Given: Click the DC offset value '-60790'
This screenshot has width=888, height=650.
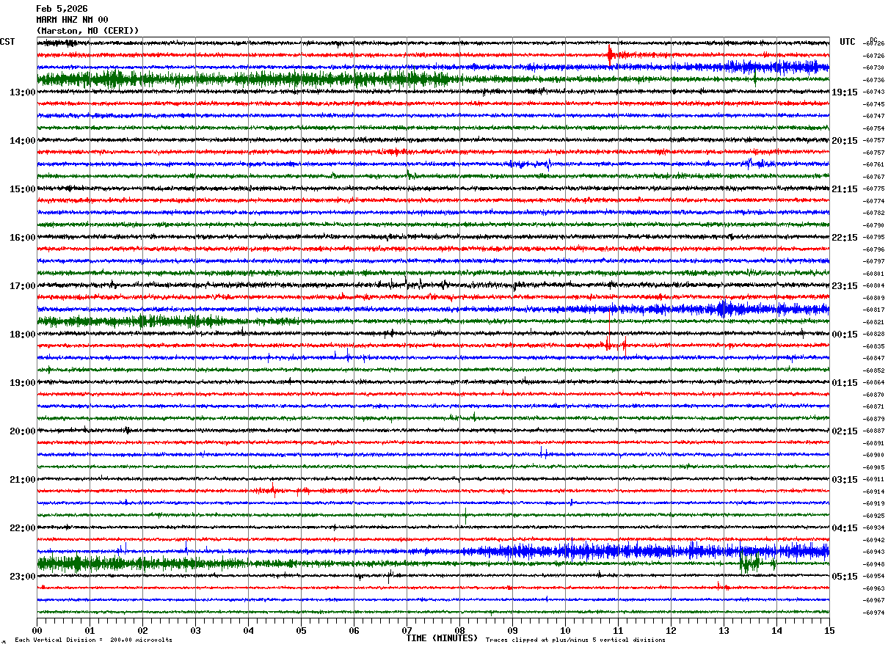Looking at the screenshot, I should coord(873,225).
